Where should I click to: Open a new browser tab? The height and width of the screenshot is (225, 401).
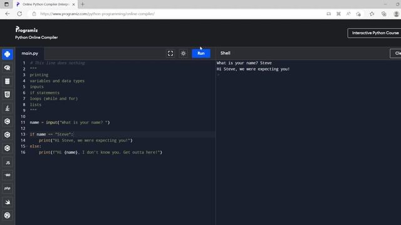83,4
